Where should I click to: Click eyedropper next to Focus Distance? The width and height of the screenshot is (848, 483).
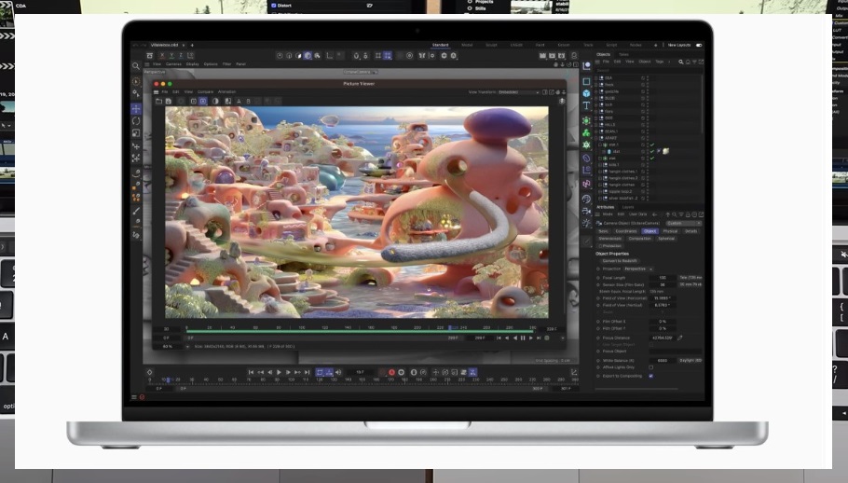tap(680, 338)
